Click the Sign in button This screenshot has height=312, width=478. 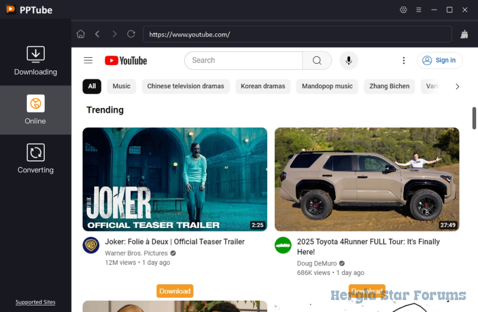(x=440, y=60)
